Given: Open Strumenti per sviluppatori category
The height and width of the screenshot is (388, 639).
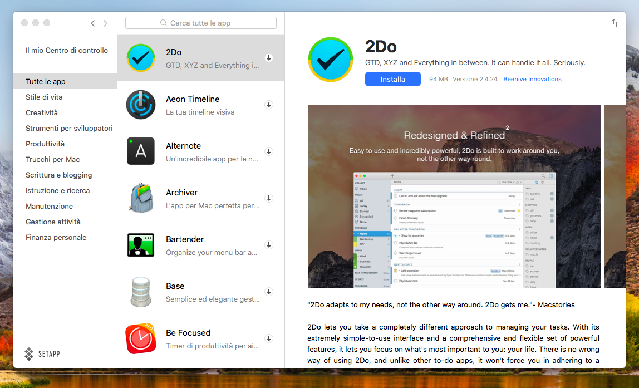Looking at the screenshot, I should pyautogui.click(x=69, y=128).
